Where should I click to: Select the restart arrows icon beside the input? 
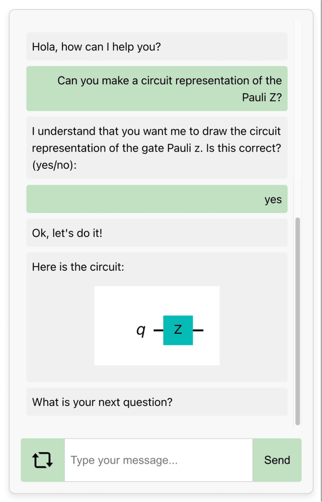pyautogui.click(x=43, y=459)
